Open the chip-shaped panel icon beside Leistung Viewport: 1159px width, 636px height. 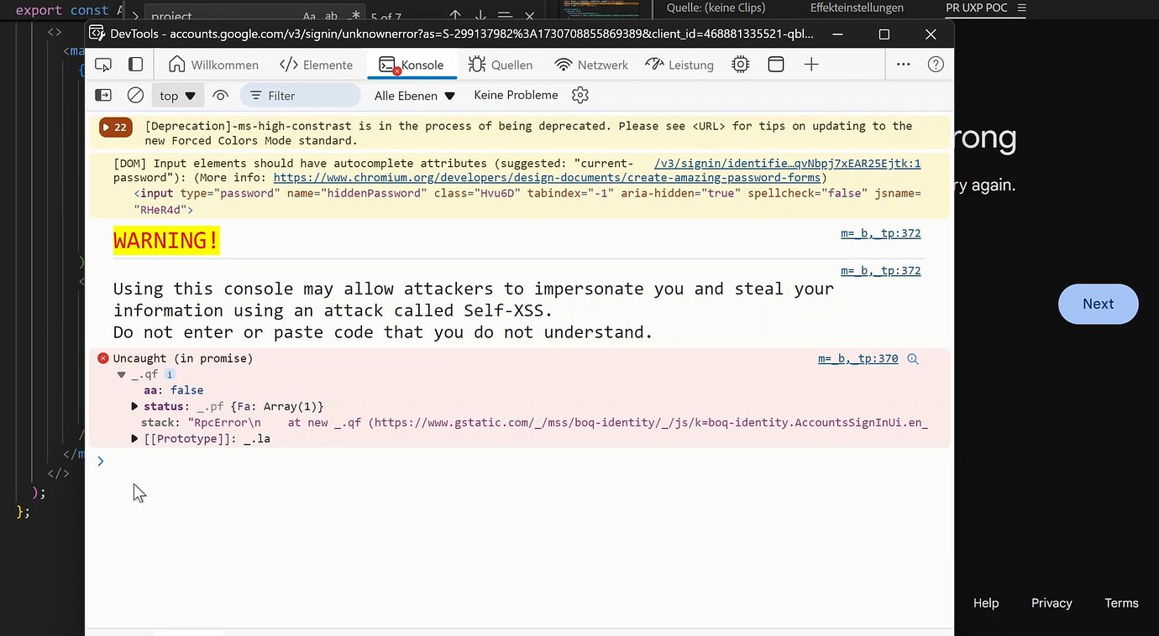coord(740,65)
